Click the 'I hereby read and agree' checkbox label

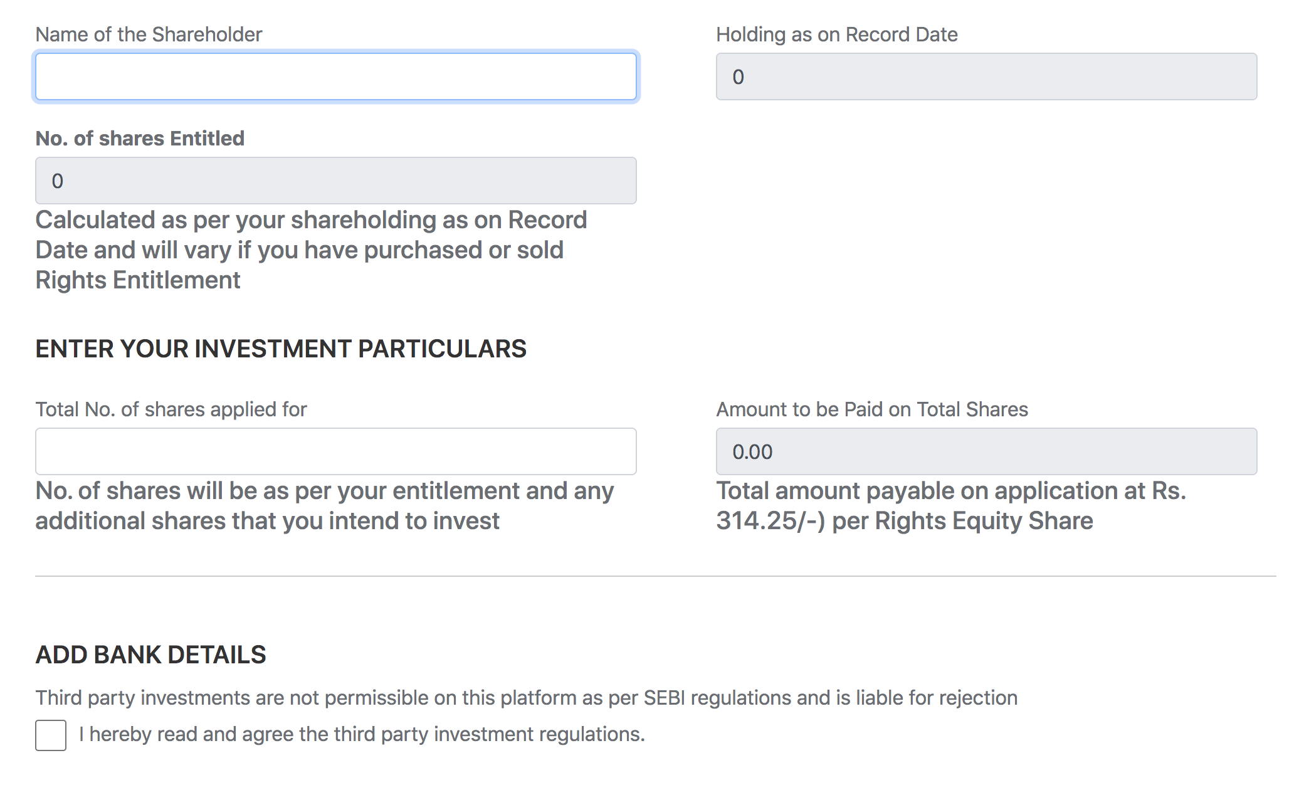click(x=362, y=734)
